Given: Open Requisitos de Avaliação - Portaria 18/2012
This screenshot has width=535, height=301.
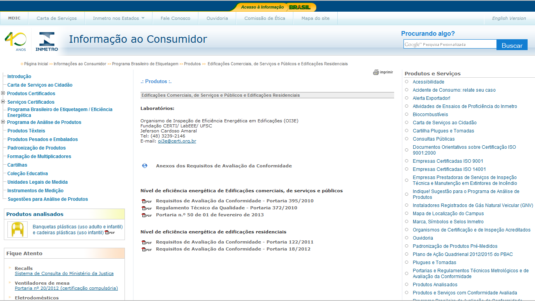Looking at the screenshot, I should pos(233,249).
